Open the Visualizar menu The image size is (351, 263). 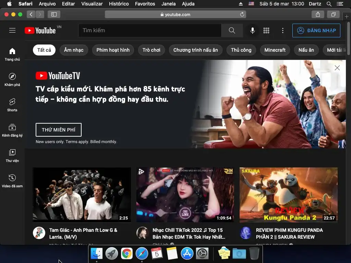(92, 4)
